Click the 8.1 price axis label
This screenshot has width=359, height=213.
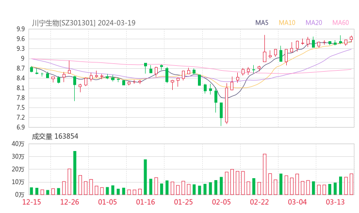[x=20, y=88]
